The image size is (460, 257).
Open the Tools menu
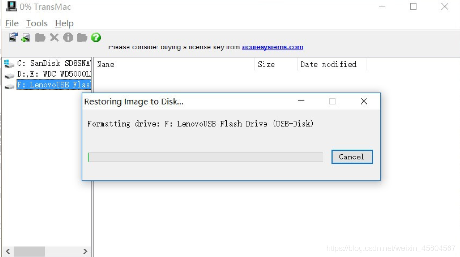(37, 23)
